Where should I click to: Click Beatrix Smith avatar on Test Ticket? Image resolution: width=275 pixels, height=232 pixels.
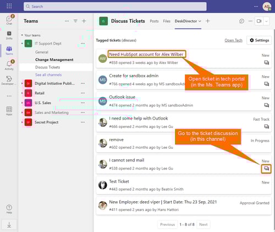(x=103, y=185)
